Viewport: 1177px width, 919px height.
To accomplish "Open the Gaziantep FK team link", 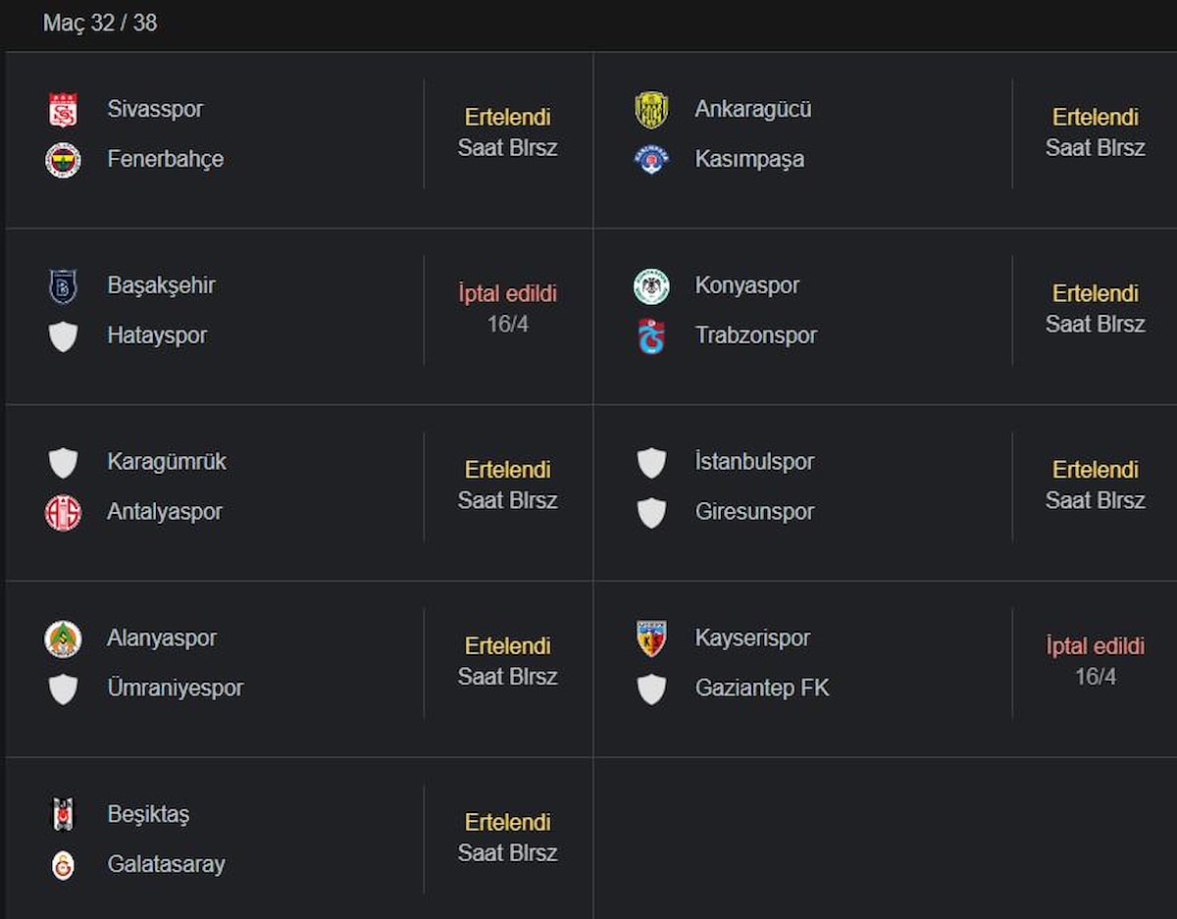I will [762, 689].
